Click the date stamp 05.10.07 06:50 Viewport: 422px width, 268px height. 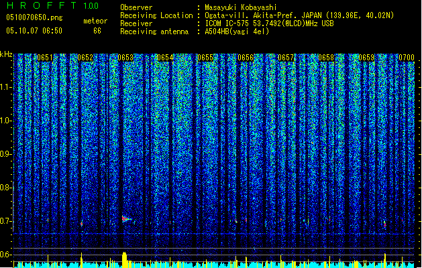coord(34,31)
